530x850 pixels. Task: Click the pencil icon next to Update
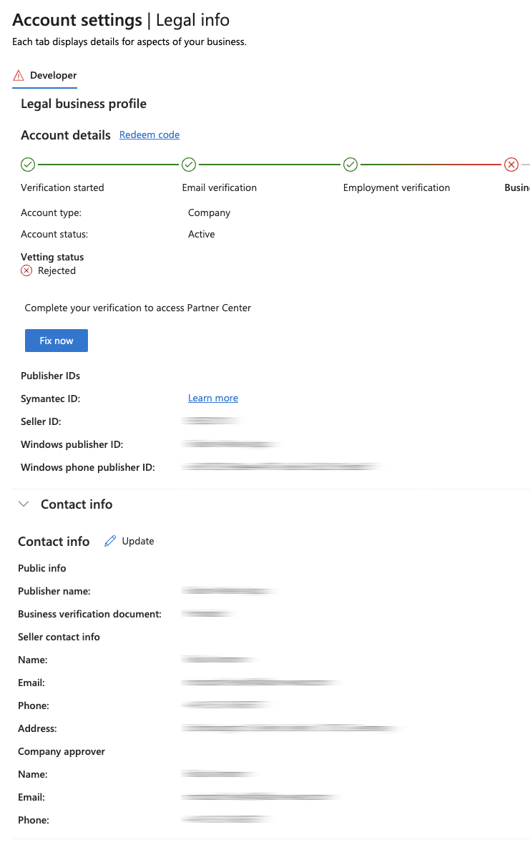click(x=110, y=541)
